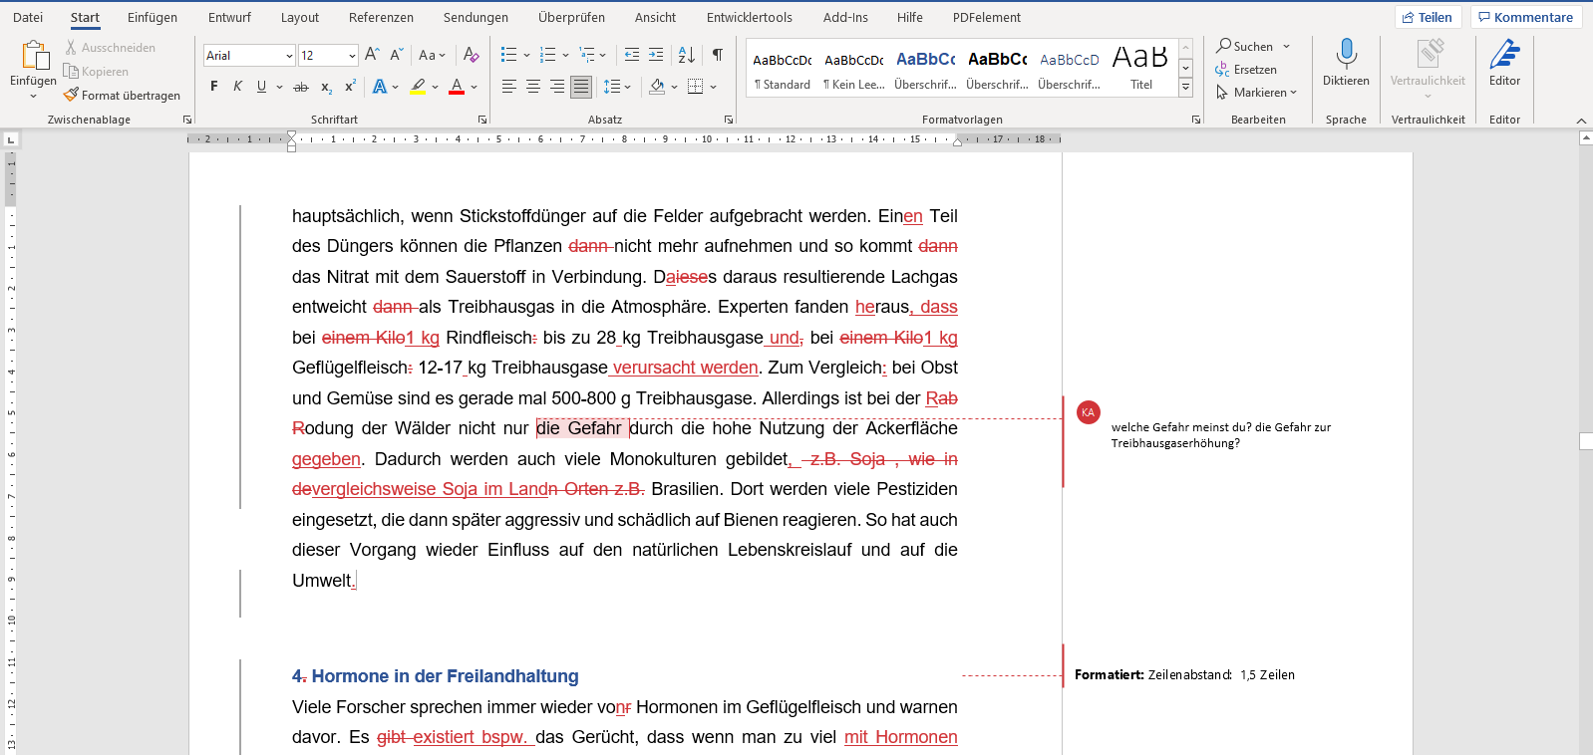Center-align the paragraph text
The image size is (1593, 755).
click(533, 87)
